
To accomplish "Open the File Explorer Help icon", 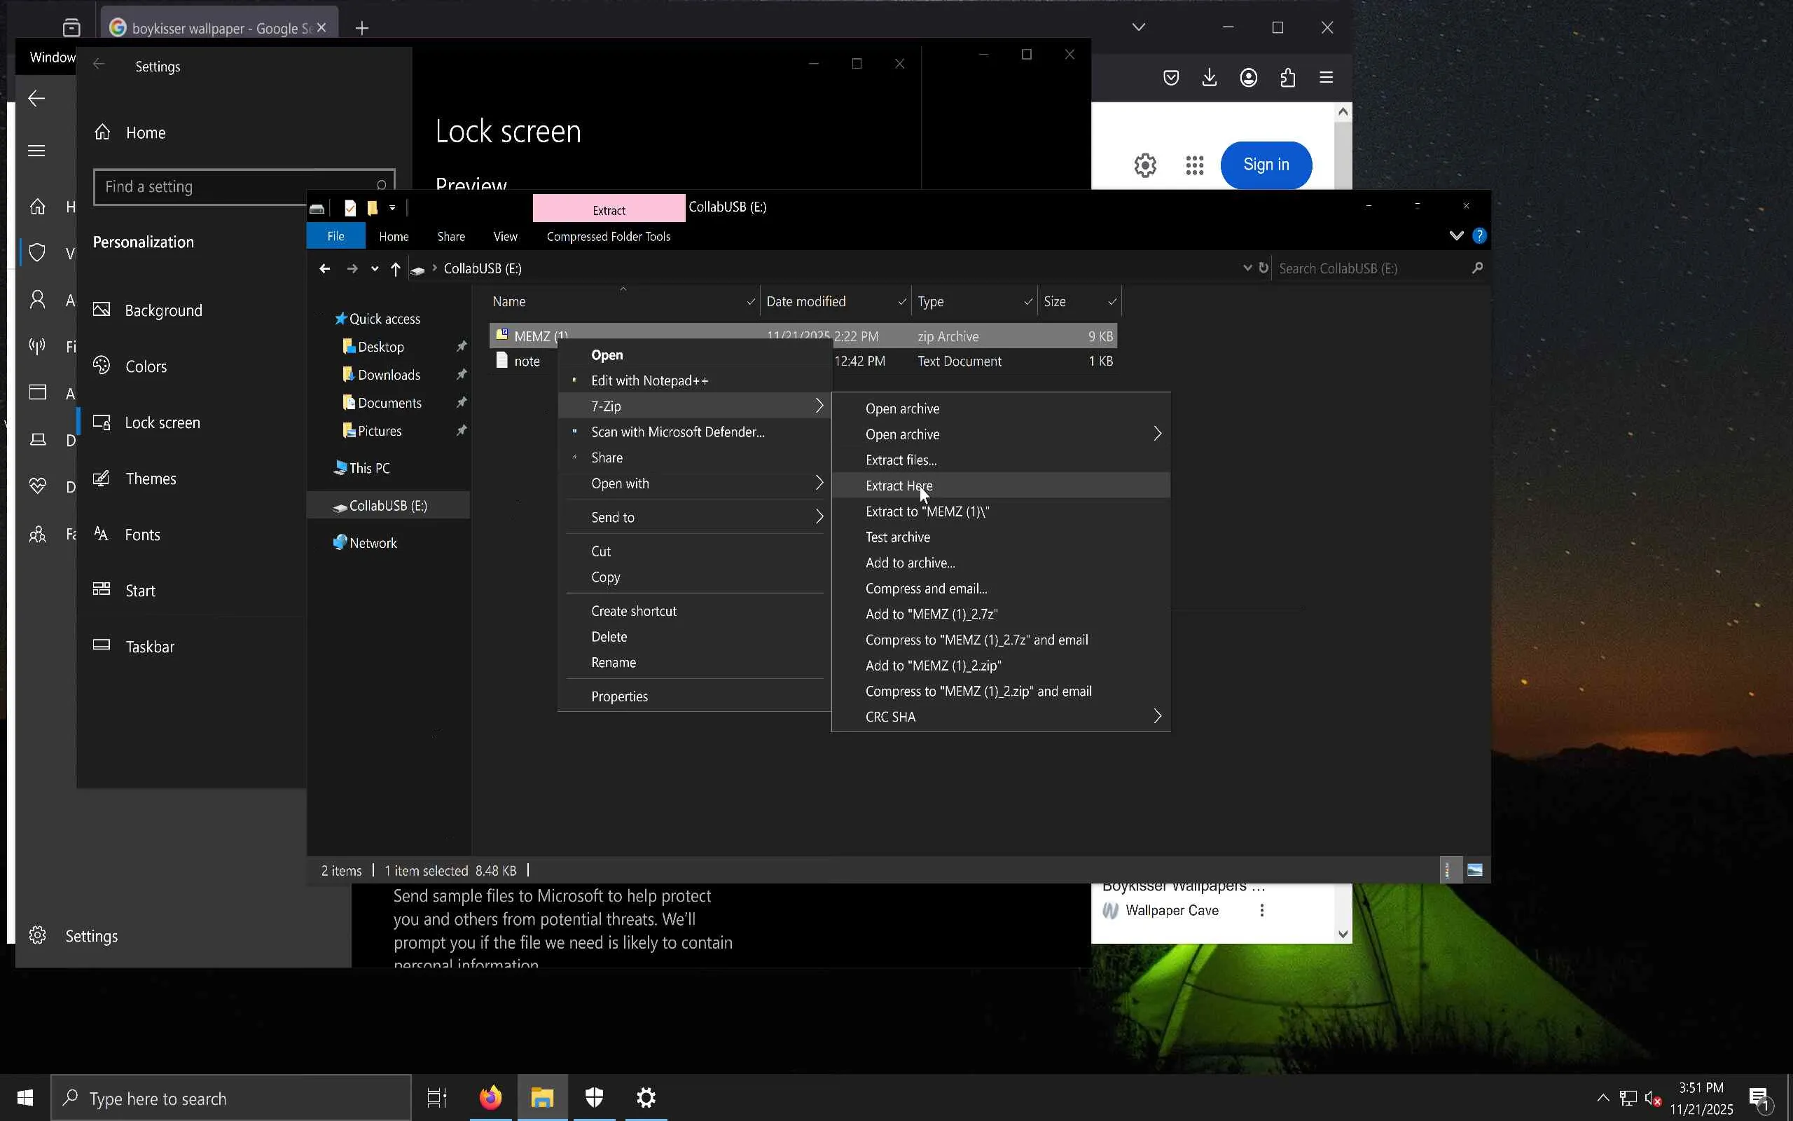I will tap(1479, 236).
